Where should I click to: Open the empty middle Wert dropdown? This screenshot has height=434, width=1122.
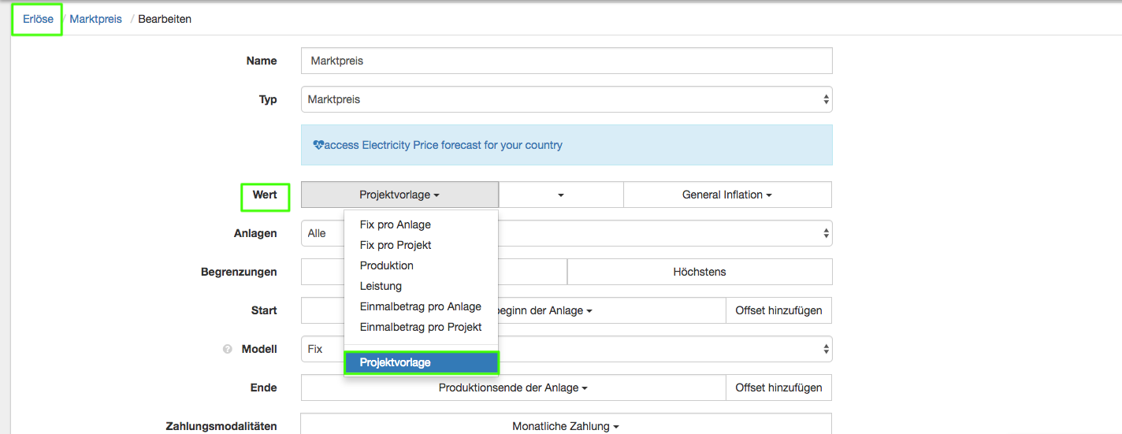coord(560,195)
